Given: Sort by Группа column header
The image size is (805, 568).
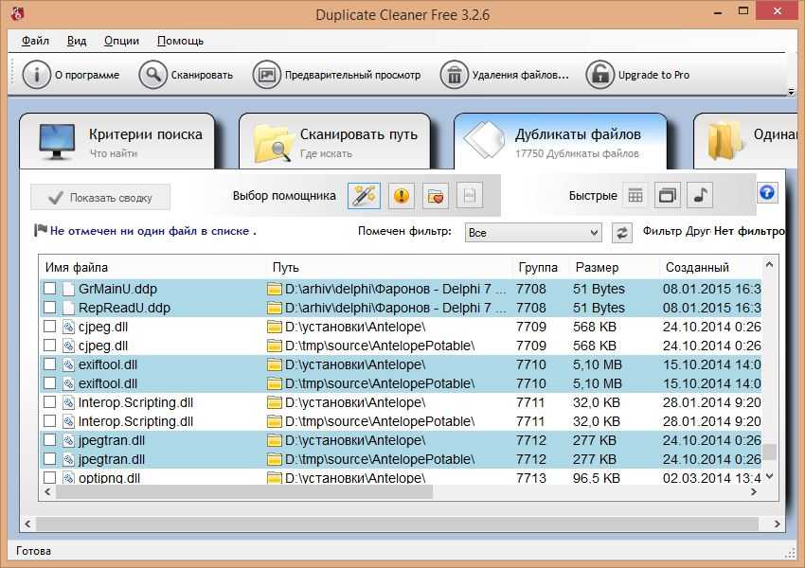Looking at the screenshot, I should pyautogui.click(x=541, y=267).
